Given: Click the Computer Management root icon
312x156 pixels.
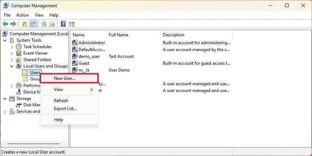Looking at the screenshot, I should (x=5, y=34).
